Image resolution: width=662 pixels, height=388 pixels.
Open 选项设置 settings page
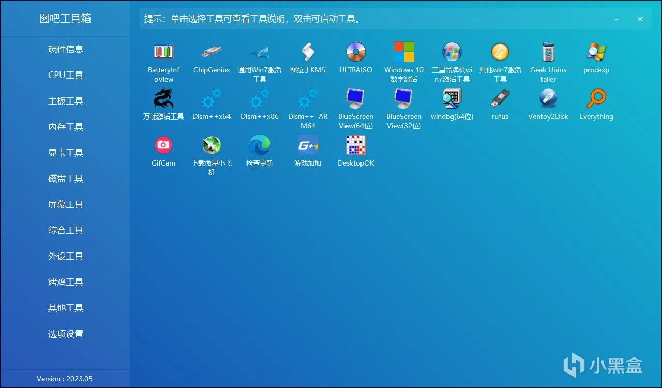66,334
